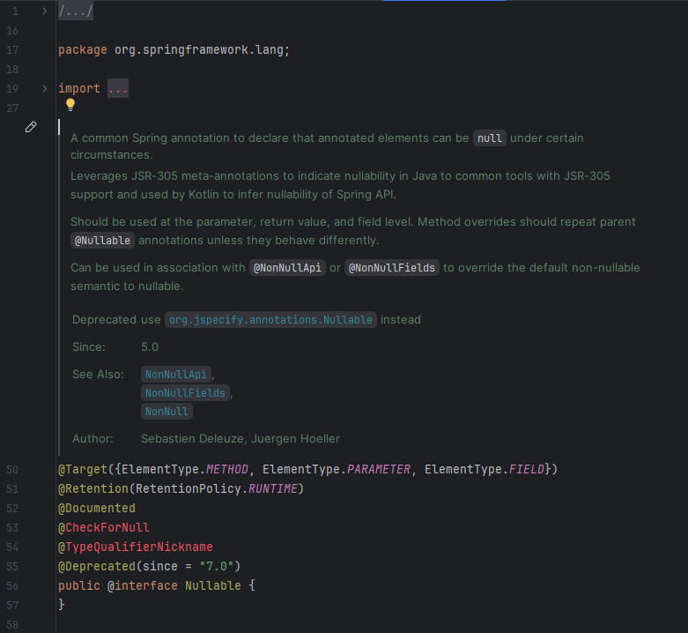Open NonNullApi under See Also
The height and width of the screenshot is (633, 688).
176,374
